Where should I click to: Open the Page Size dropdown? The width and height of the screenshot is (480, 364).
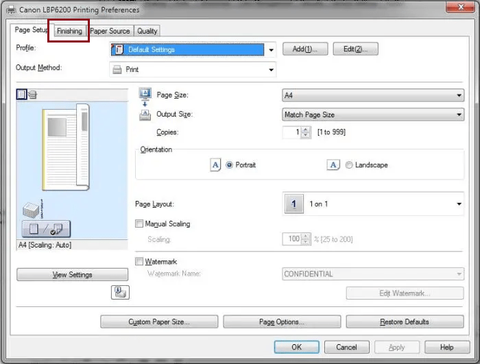click(373, 96)
